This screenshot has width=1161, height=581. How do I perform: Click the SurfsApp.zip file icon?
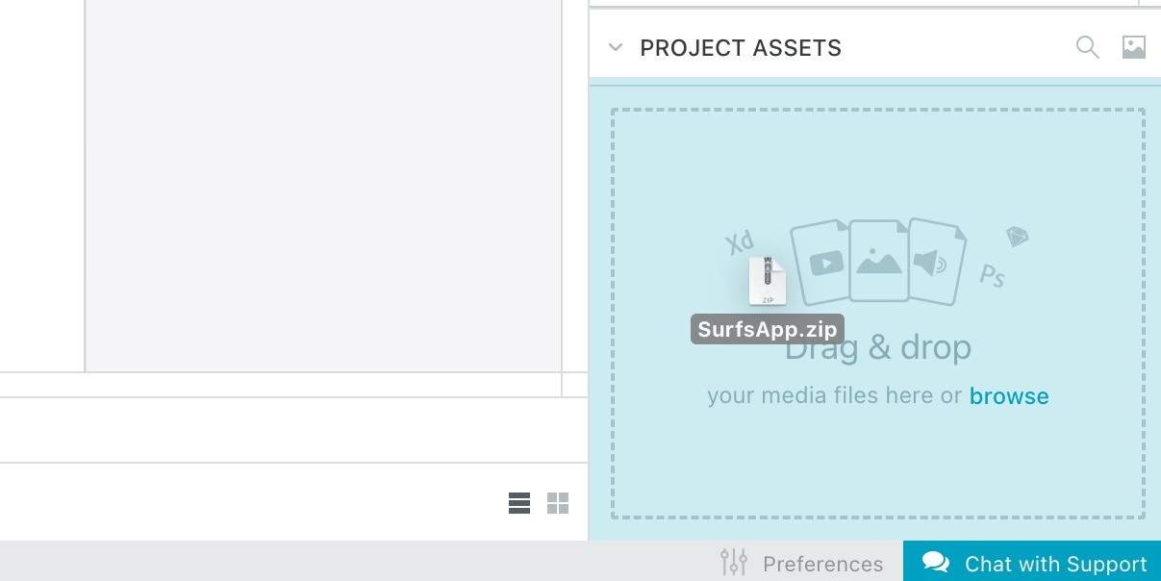(x=768, y=282)
